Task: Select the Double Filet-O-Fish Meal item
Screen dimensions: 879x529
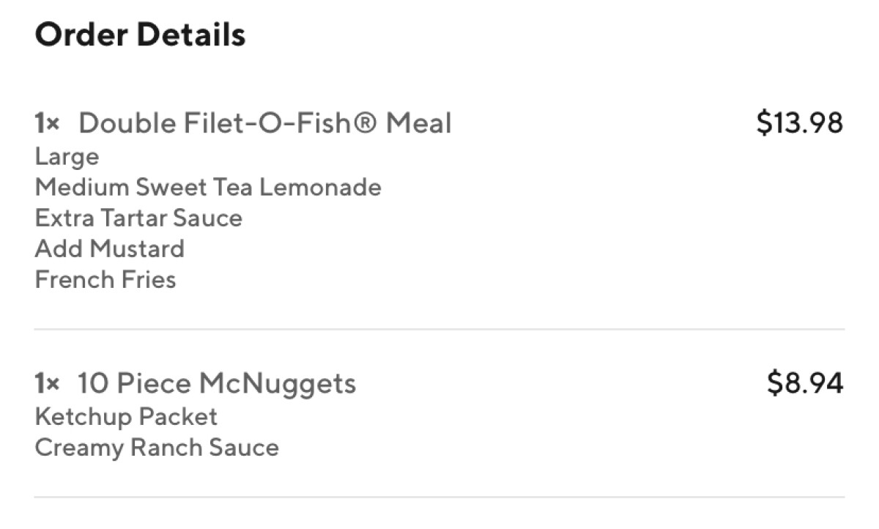Action: [264, 122]
